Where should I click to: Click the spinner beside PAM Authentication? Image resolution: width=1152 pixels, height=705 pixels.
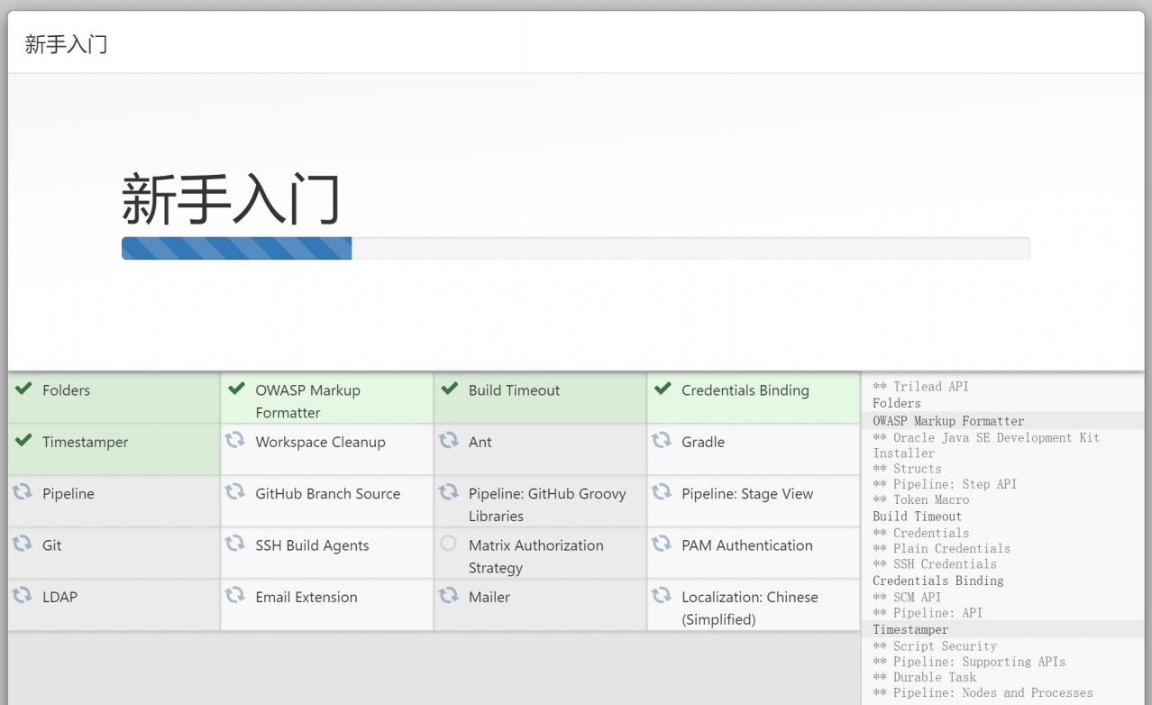tap(662, 544)
